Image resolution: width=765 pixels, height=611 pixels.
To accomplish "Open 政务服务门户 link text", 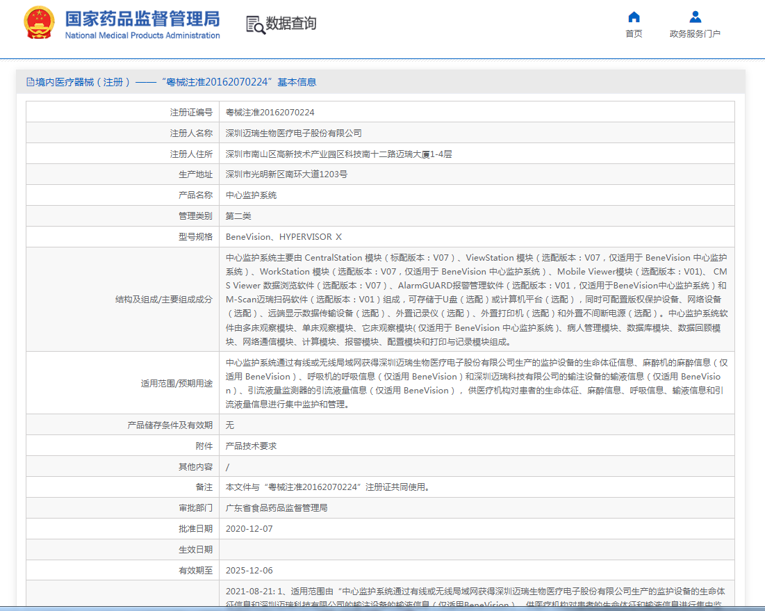I will (696, 33).
